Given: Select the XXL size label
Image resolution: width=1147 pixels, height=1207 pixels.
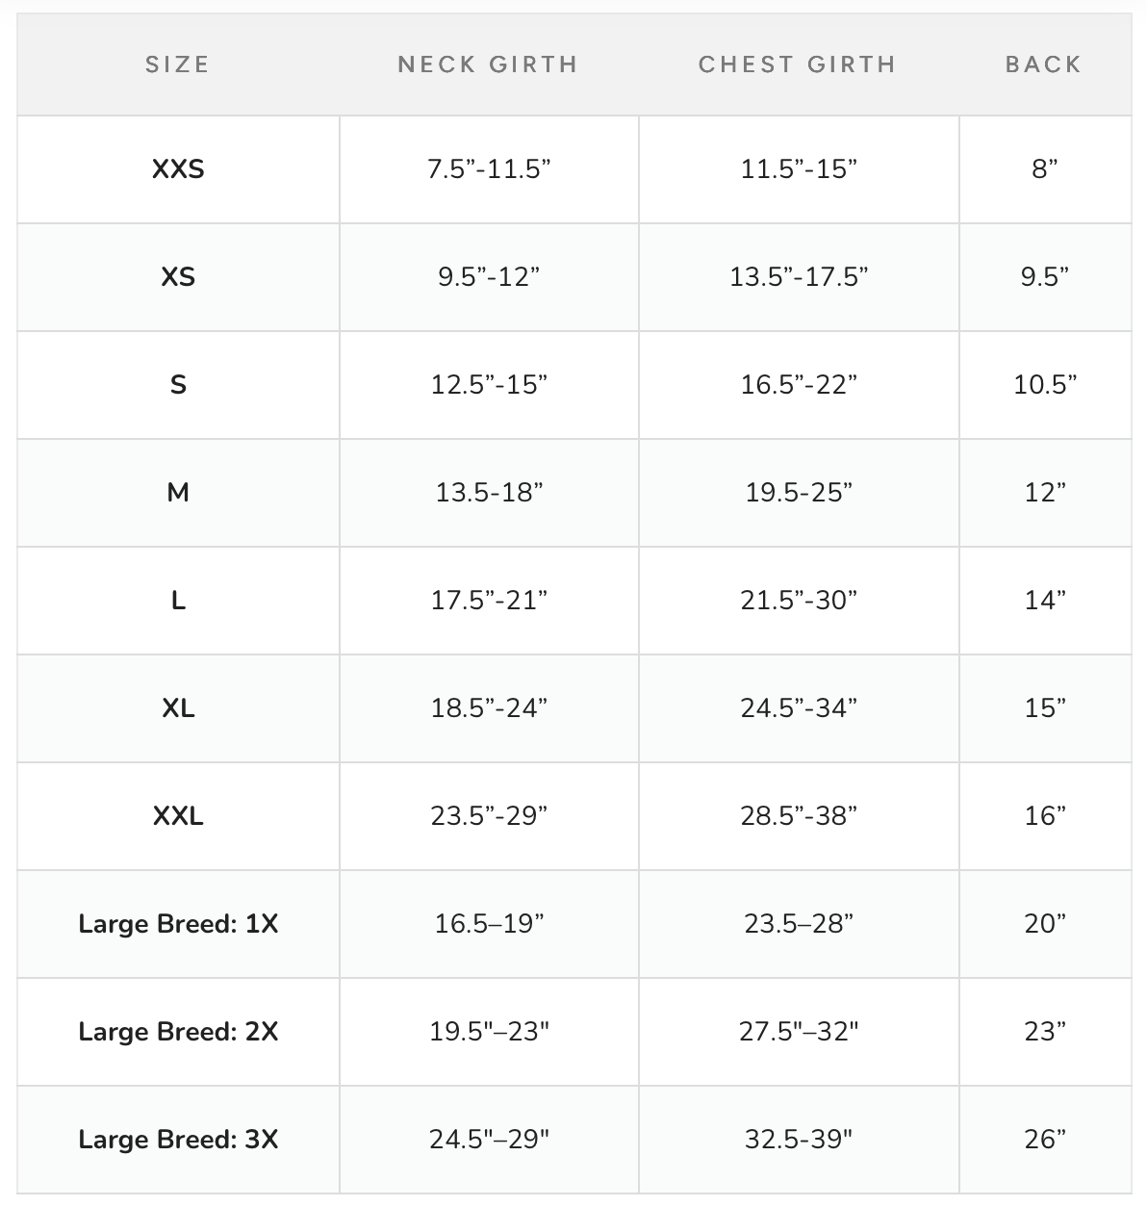Looking at the screenshot, I should tap(178, 816).
